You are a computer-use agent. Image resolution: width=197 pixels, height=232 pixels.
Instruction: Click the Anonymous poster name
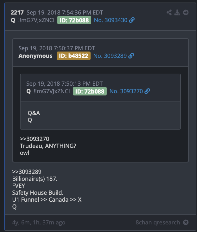35,56
